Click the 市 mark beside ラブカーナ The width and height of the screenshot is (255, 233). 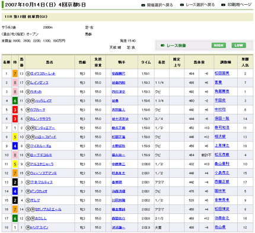[28, 110]
